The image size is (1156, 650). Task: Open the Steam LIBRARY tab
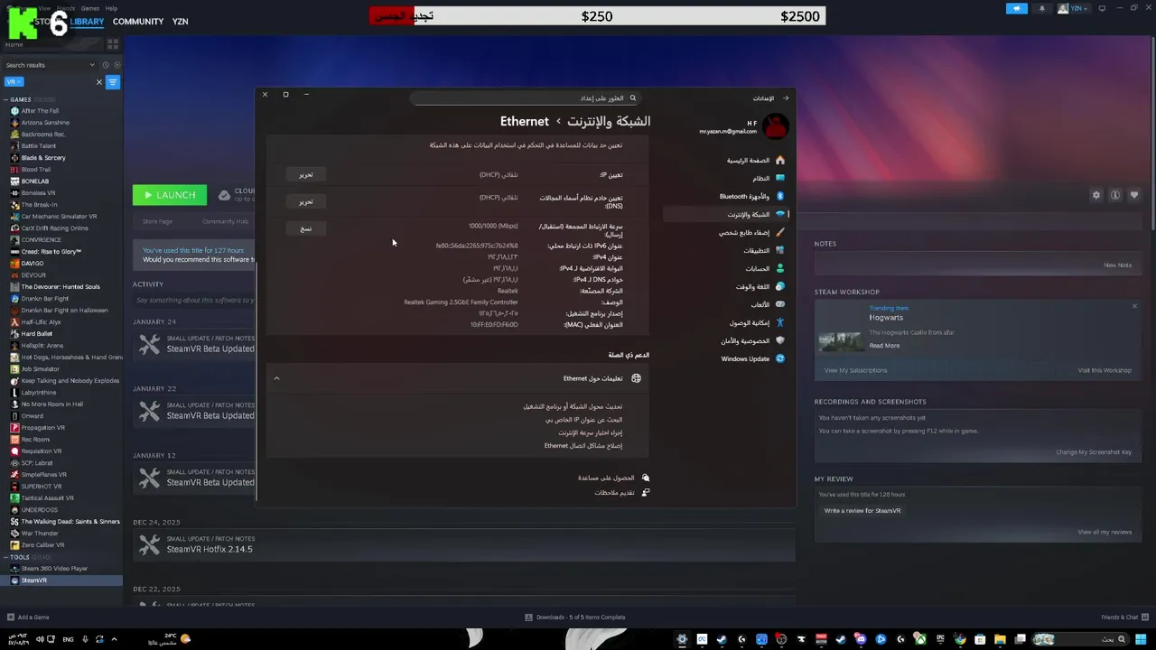pos(87,22)
